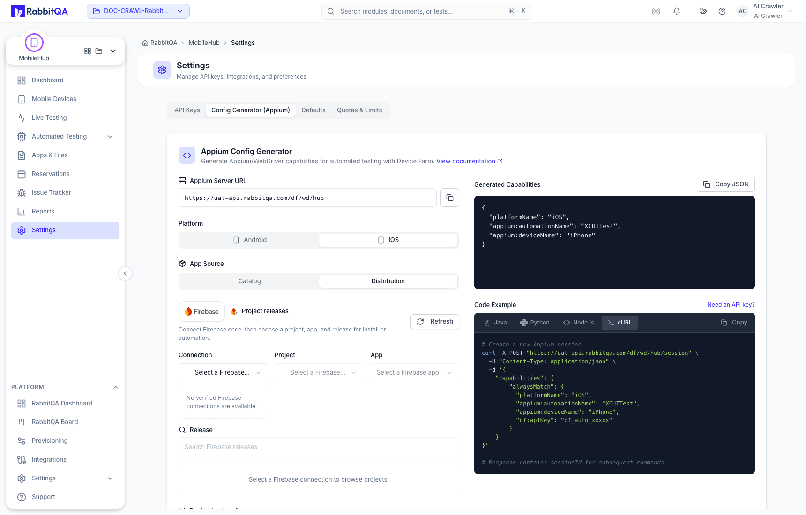Open the Firebase Project dropdown
806x515 pixels.
pos(319,373)
